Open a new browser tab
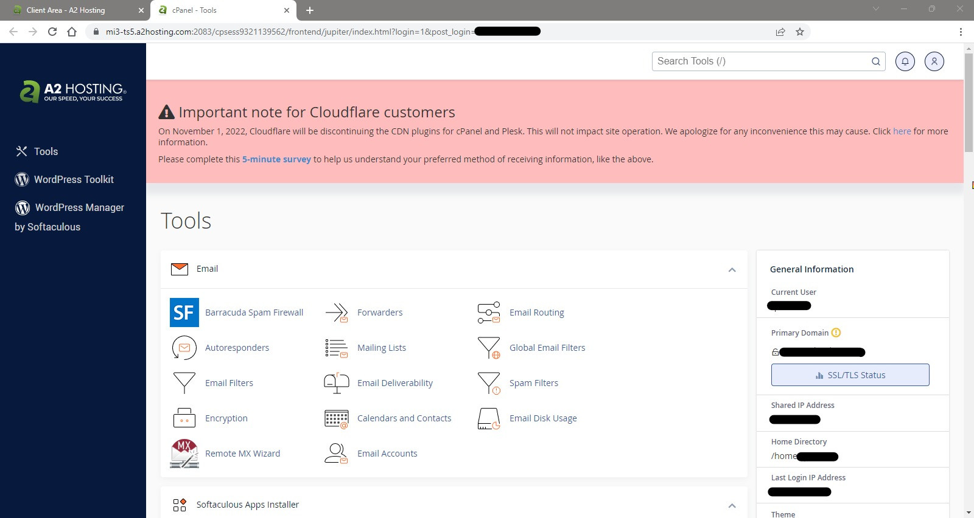Image resolution: width=974 pixels, height=518 pixels. (x=310, y=10)
